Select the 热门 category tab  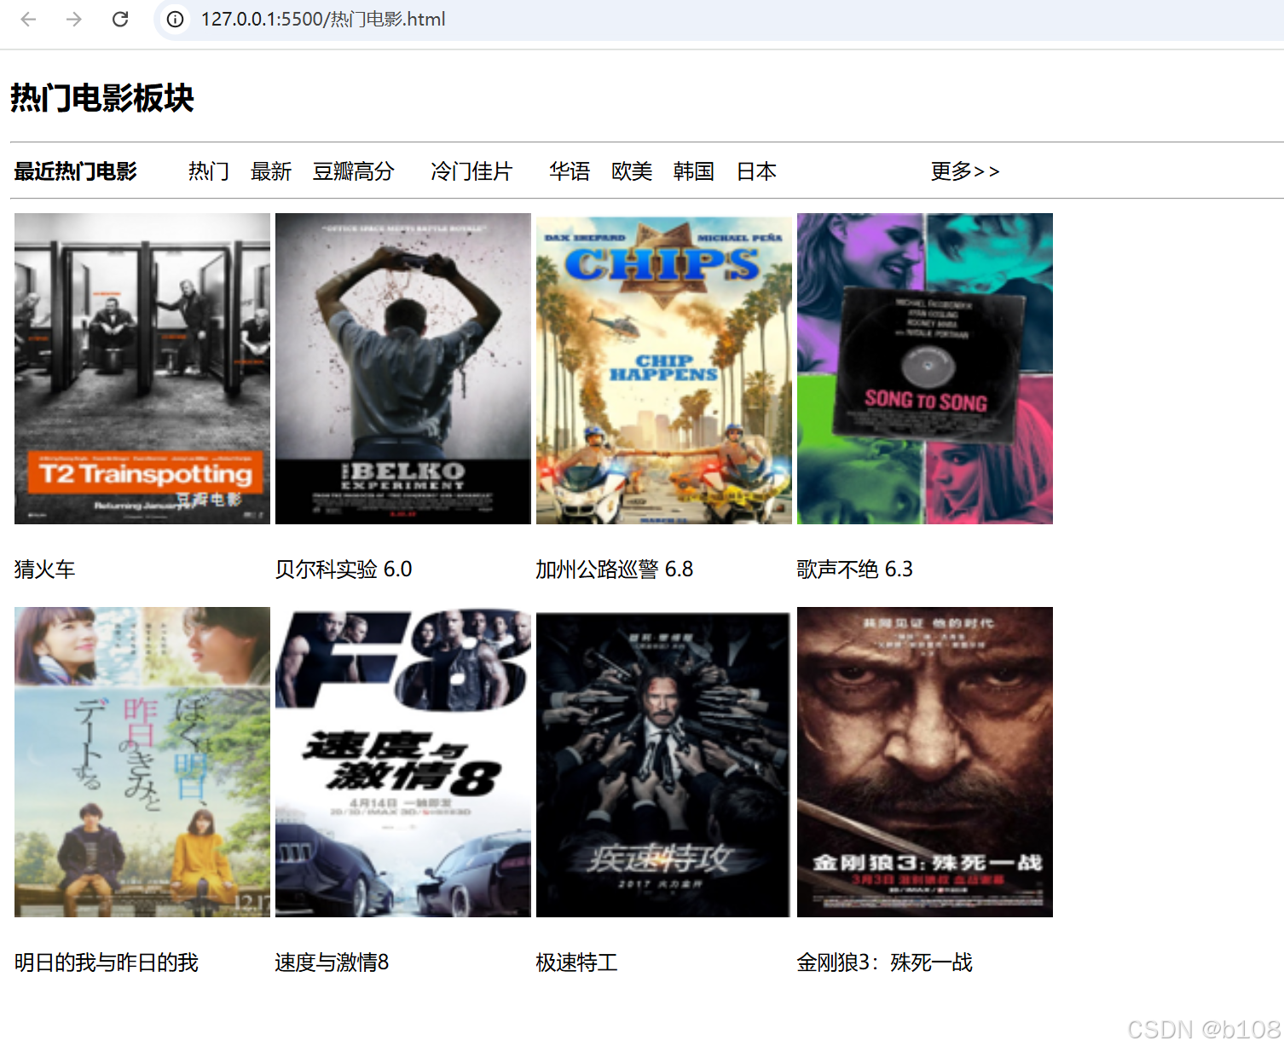pos(209,171)
